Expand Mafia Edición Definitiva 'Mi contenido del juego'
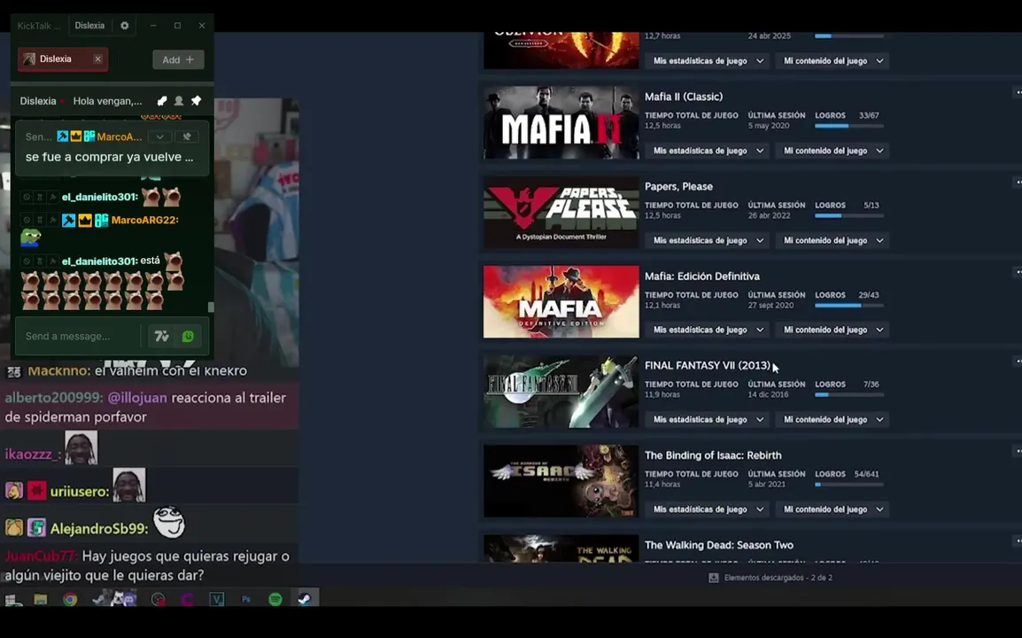1022x638 pixels. click(x=832, y=331)
